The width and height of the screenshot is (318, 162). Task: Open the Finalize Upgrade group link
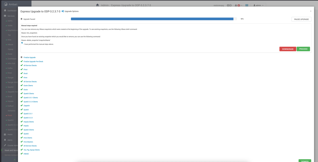point(30,58)
